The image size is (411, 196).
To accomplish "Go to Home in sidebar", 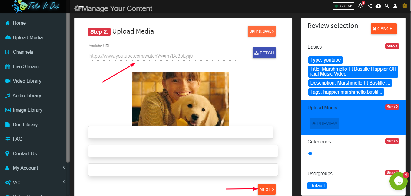I will 19,23.
